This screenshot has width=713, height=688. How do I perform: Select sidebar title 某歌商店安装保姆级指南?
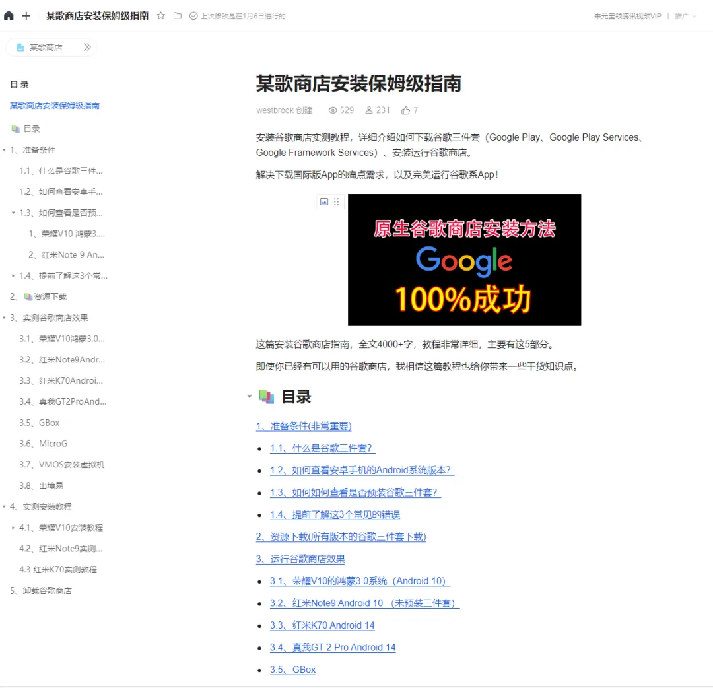pyautogui.click(x=55, y=106)
